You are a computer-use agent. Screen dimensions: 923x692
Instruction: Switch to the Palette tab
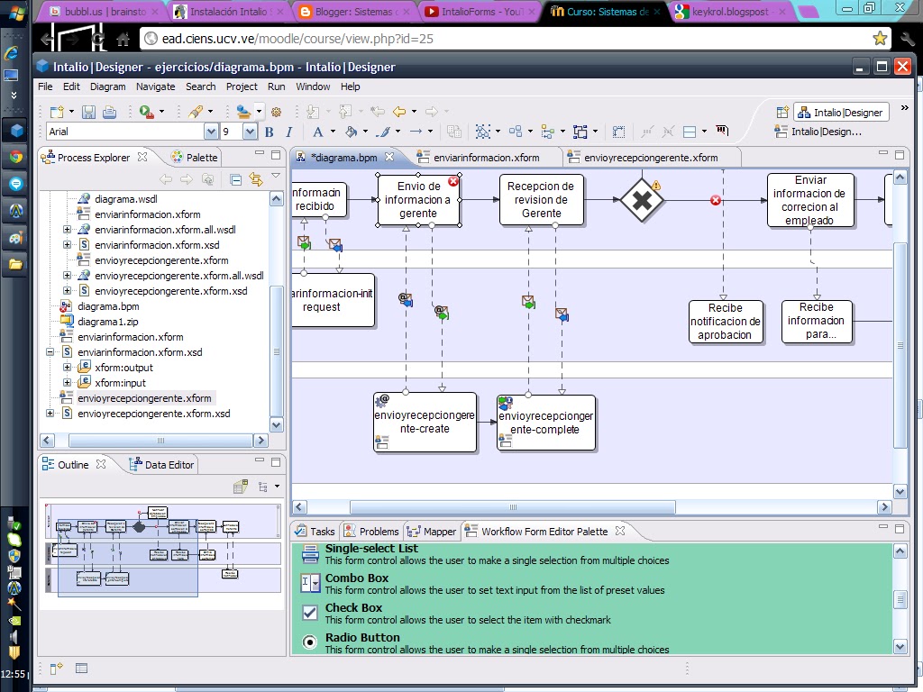point(195,157)
